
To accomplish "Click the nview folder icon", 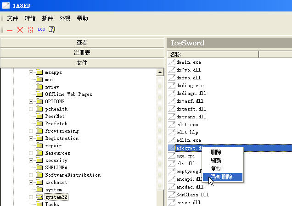I will coord(39,87).
